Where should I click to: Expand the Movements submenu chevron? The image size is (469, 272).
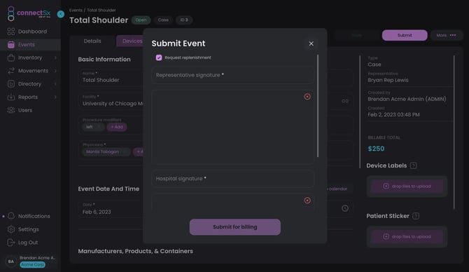point(55,71)
